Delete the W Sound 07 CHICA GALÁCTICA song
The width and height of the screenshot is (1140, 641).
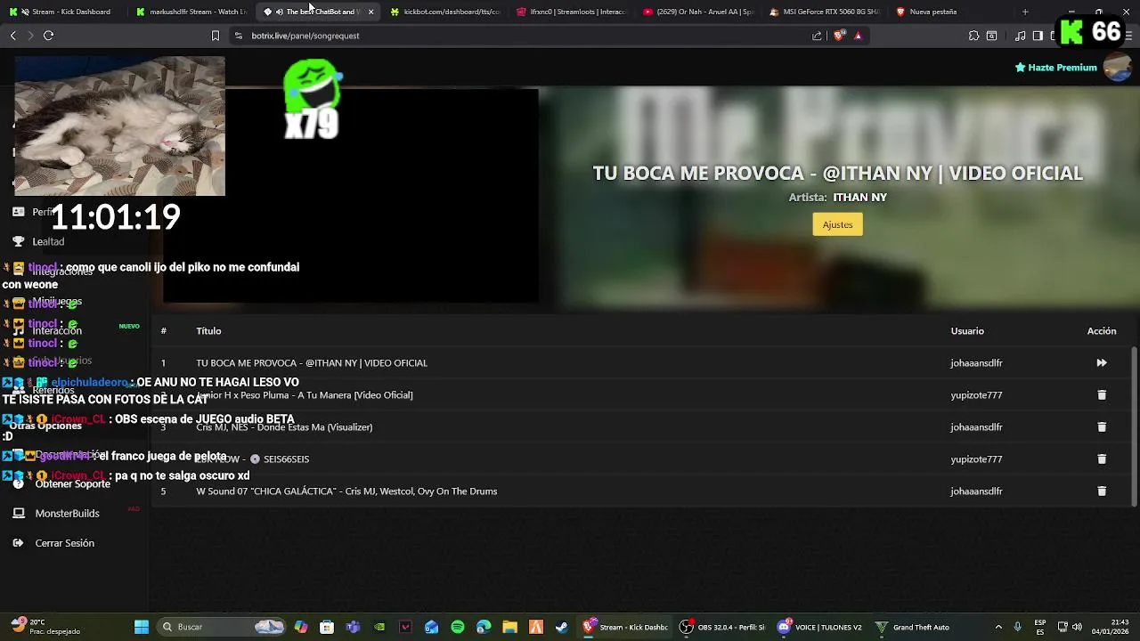(1102, 491)
